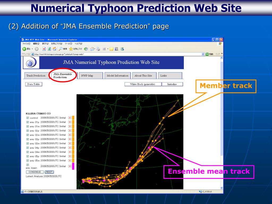Click the orange swatch for ens. 05m
This screenshot has height=204, width=272.
(x=73, y=160)
